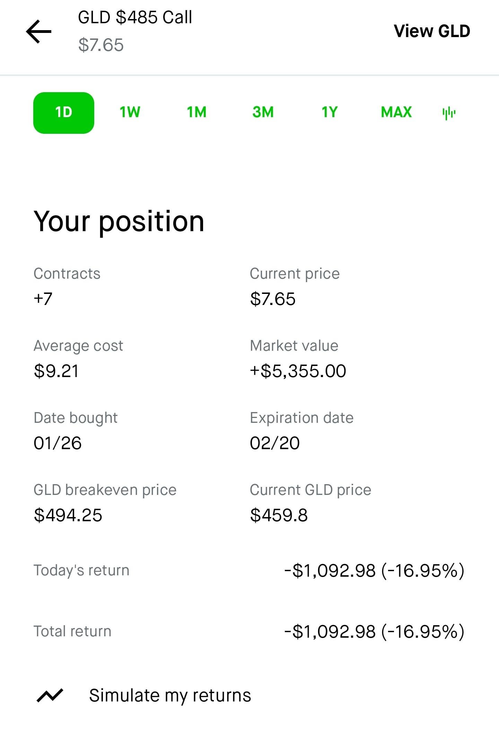Click the Average cost $9.21 value
Viewport: 499px width, 733px height.
coord(56,371)
